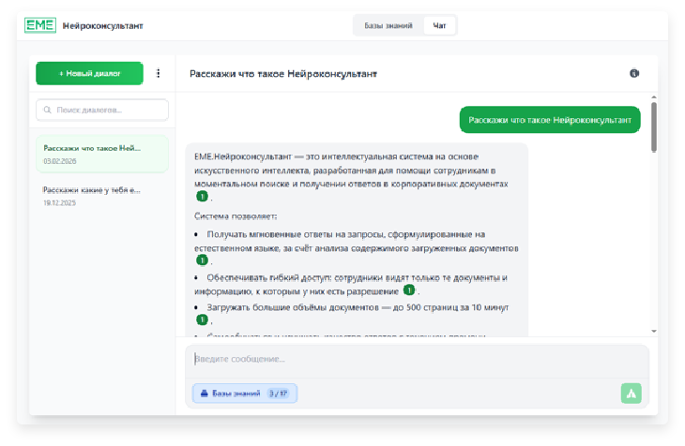Click citation badge after 'есть разрешение'
The width and height of the screenshot is (685, 446).
[x=409, y=290]
